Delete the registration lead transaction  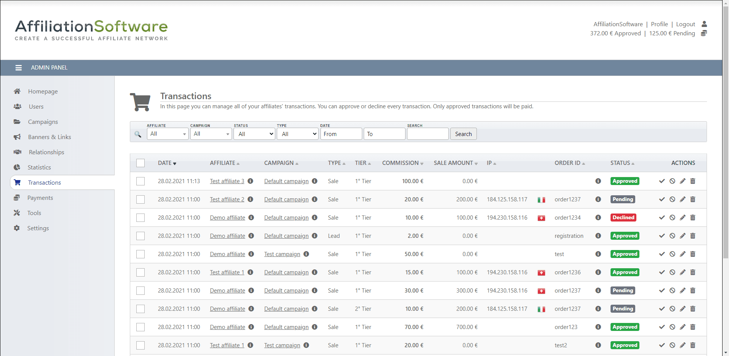coord(693,236)
